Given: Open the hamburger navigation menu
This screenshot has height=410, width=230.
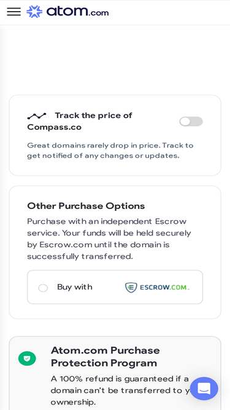Looking at the screenshot, I should (x=14, y=12).
